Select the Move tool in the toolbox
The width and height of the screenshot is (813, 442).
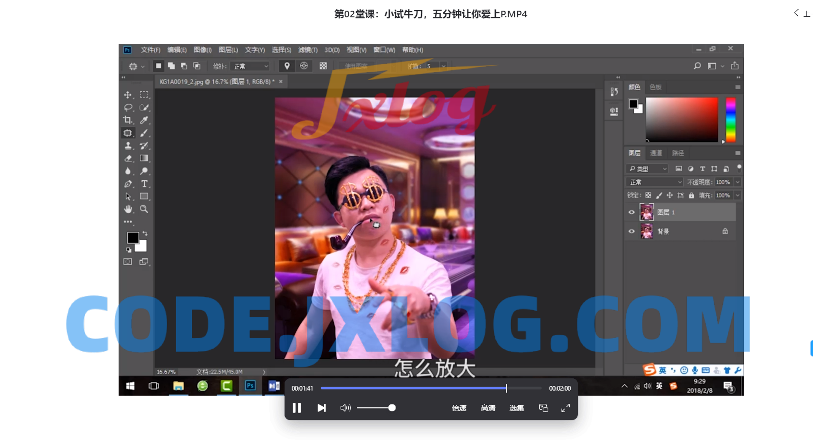coord(128,95)
